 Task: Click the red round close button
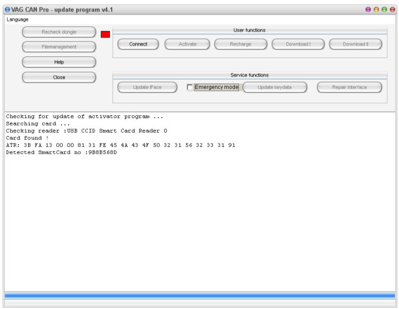(x=393, y=10)
